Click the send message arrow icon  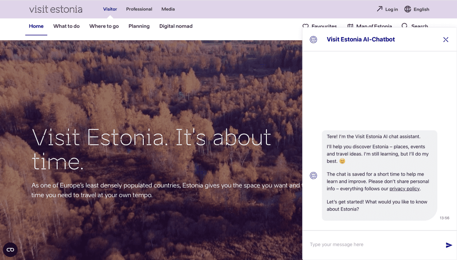[x=449, y=245]
